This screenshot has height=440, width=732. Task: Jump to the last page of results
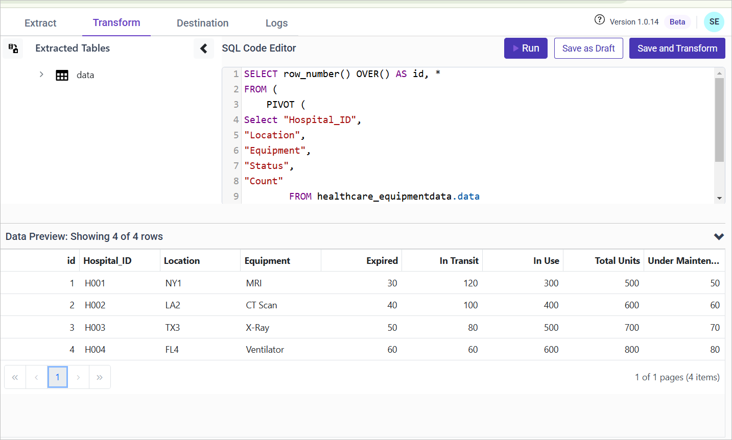point(100,377)
